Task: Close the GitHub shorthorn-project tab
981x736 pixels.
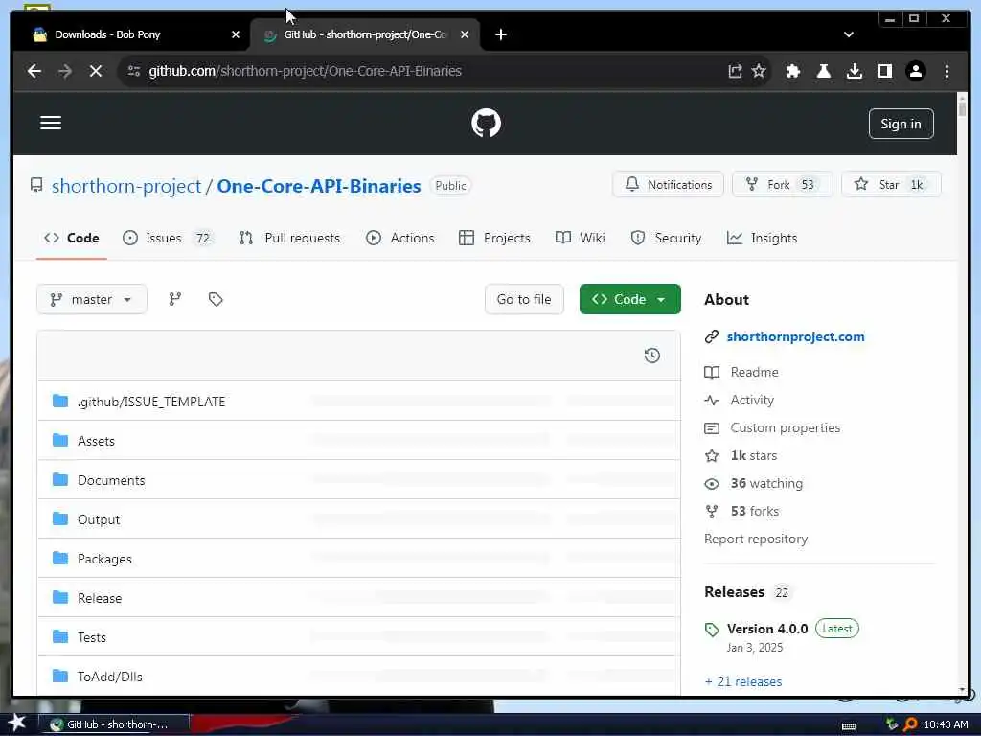Action: click(x=465, y=34)
